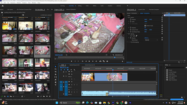187x105 pixels.
Task: Click Go to In point button
Action: (82, 61)
